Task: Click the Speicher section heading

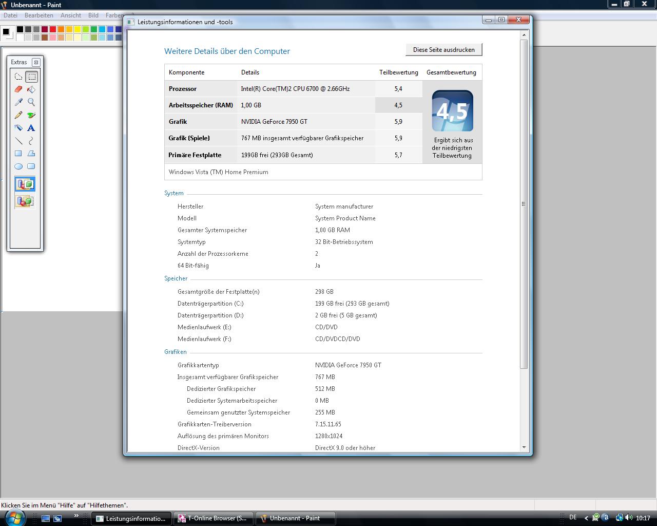Action: point(176,278)
